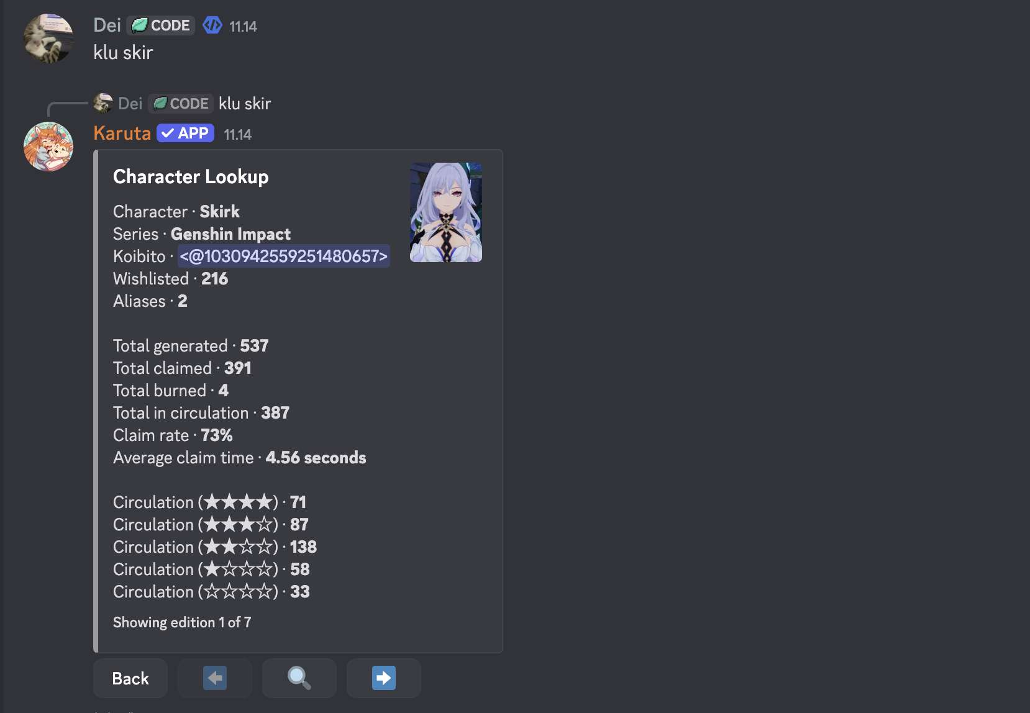Click the small Dei avatar in reply

103,103
